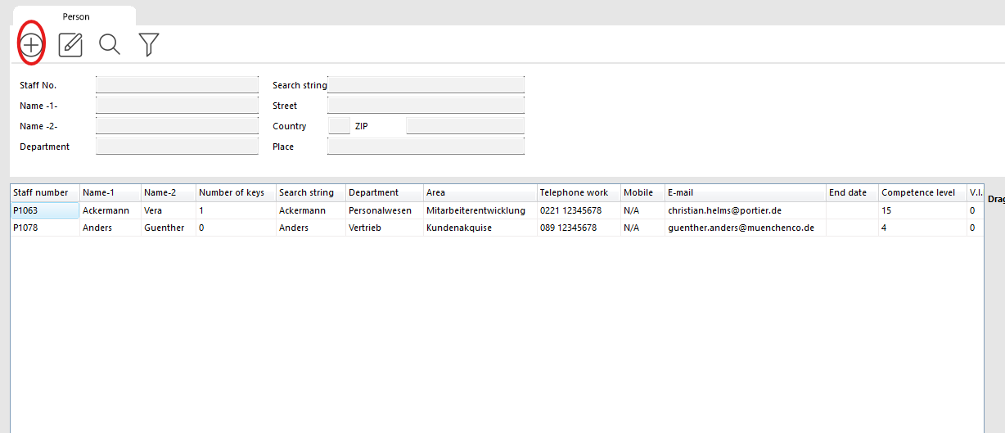This screenshot has height=433, width=1005.
Task: Click the Name-1 cell Ackermann
Action: point(110,210)
